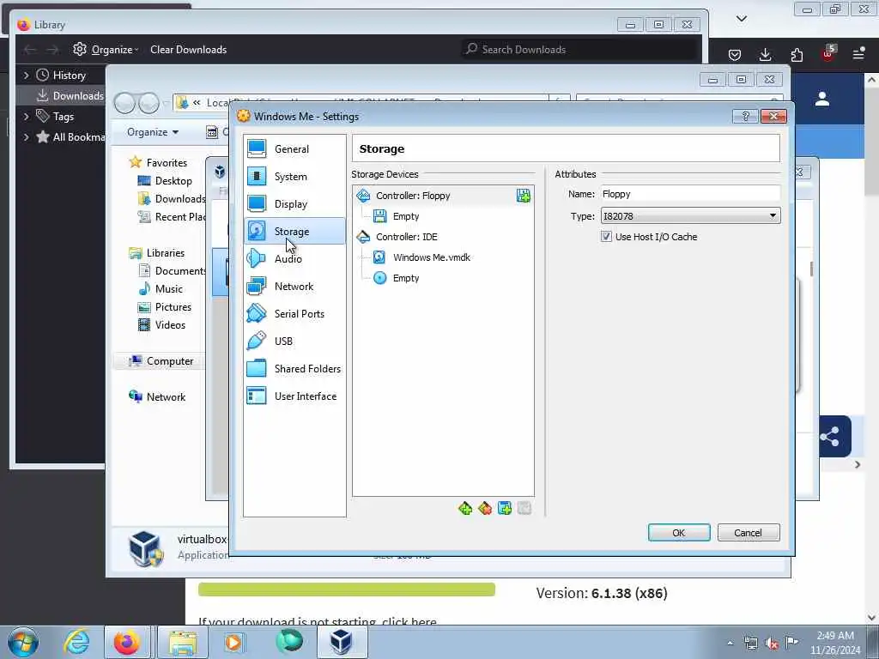Open the Serial Ports settings category
The width and height of the screenshot is (879, 659).
point(294,314)
